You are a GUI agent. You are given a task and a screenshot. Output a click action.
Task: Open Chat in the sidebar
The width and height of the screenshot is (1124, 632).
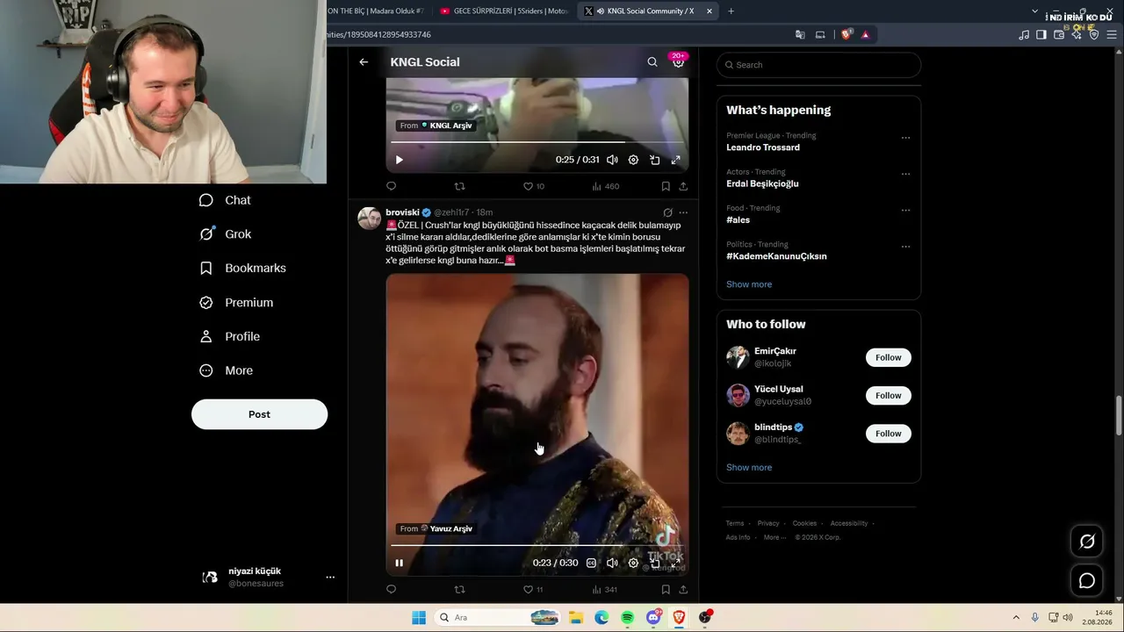(225, 200)
